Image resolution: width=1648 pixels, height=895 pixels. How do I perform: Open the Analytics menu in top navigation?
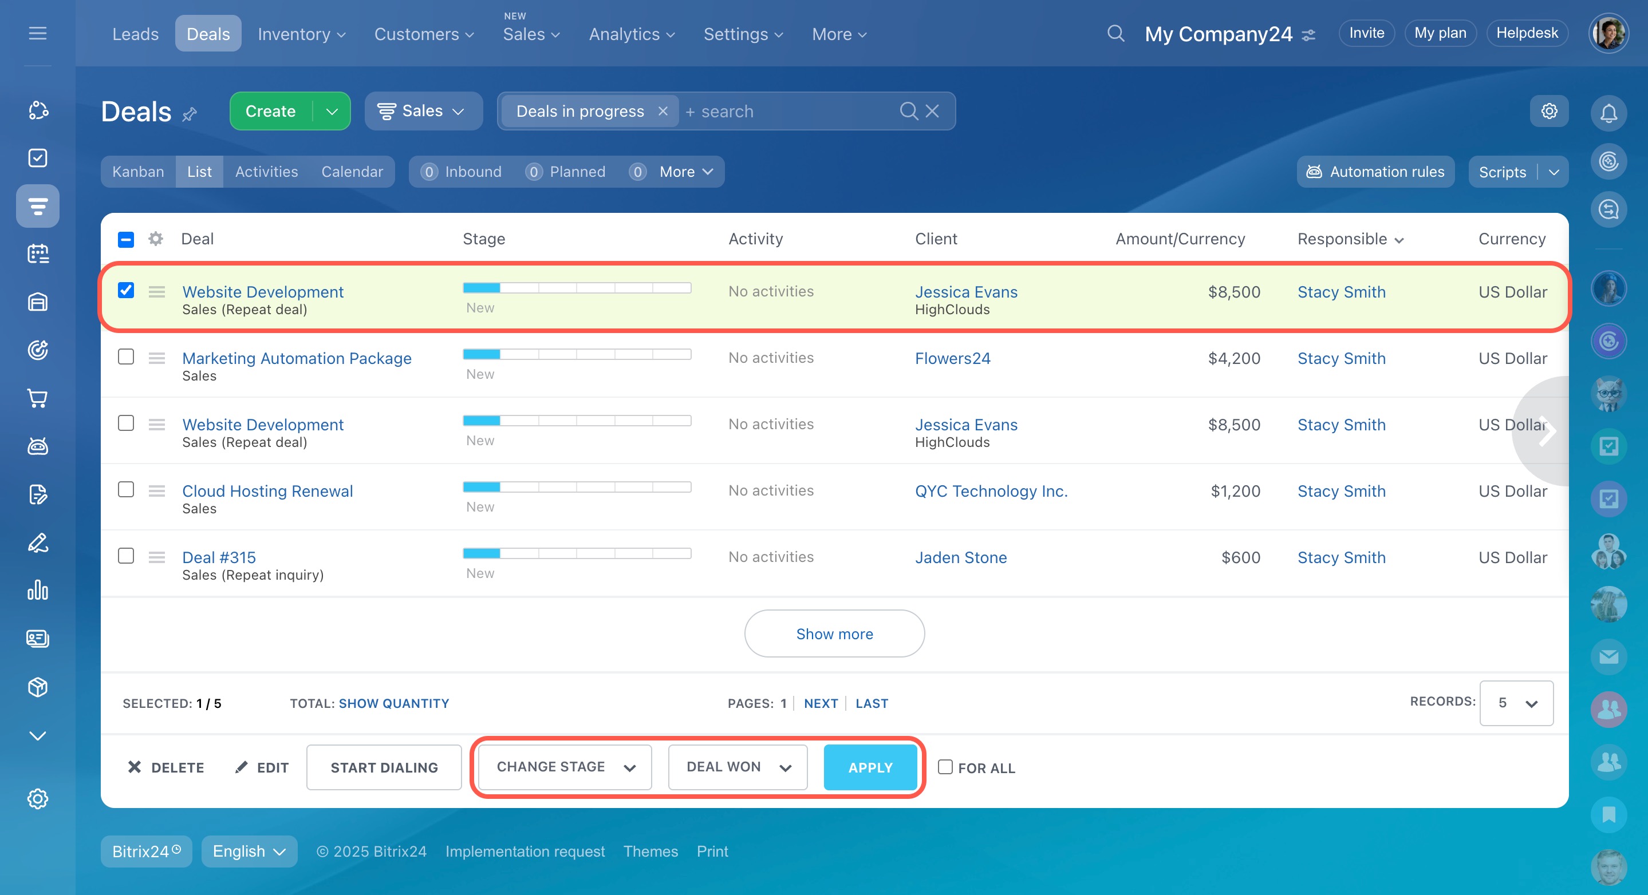click(x=632, y=34)
